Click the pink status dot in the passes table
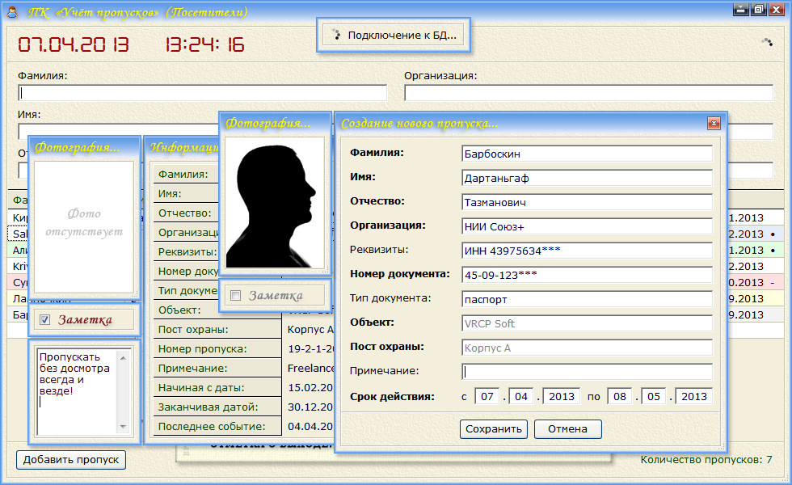792x485 pixels. (x=773, y=282)
